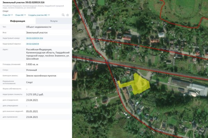
Task: Click the yellow highlighted land parcel
Action: click(140, 83)
